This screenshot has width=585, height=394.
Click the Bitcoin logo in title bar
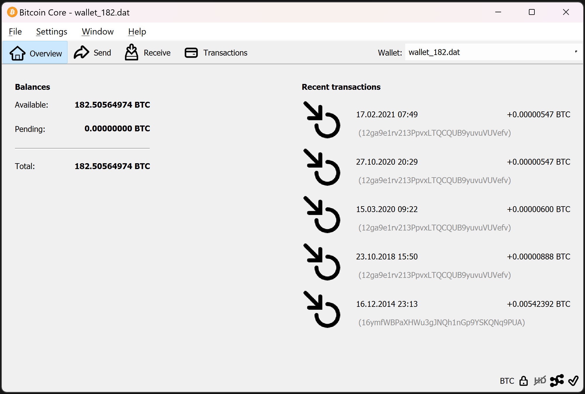(12, 12)
